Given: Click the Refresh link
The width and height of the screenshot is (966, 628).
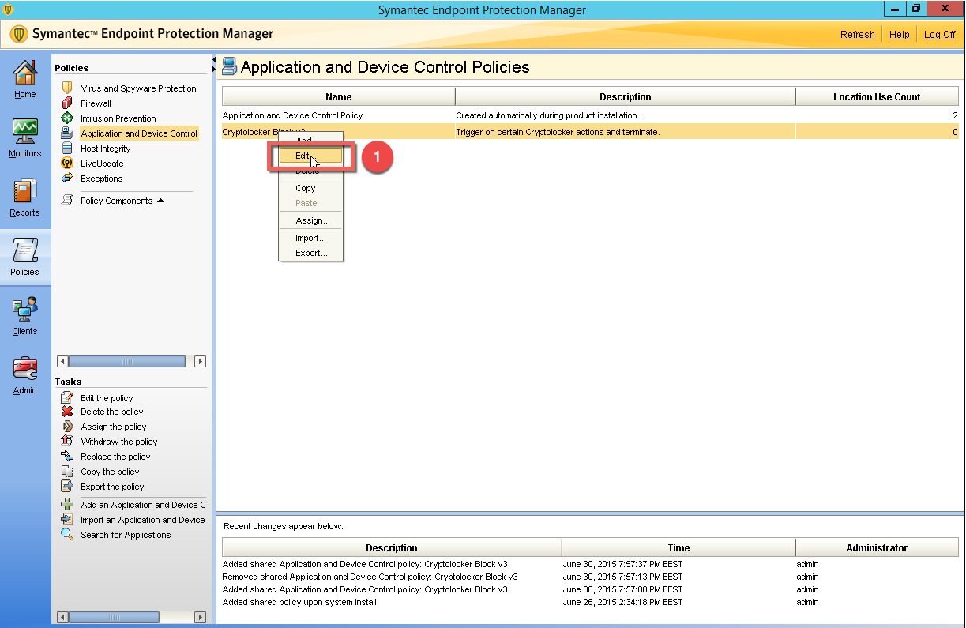Looking at the screenshot, I should [857, 35].
